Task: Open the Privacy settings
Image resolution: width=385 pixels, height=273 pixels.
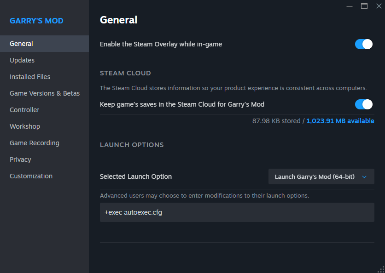Action: pos(20,159)
